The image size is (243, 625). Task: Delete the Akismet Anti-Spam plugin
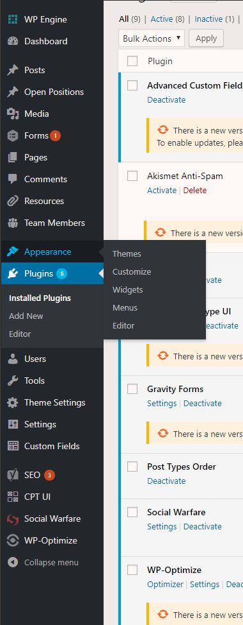(x=195, y=190)
